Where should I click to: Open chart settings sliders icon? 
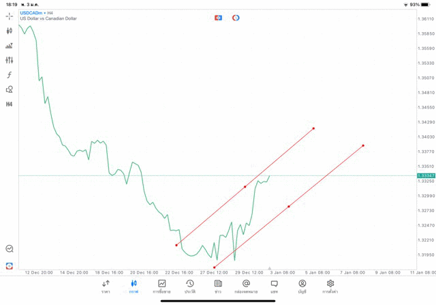(x=10, y=60)
